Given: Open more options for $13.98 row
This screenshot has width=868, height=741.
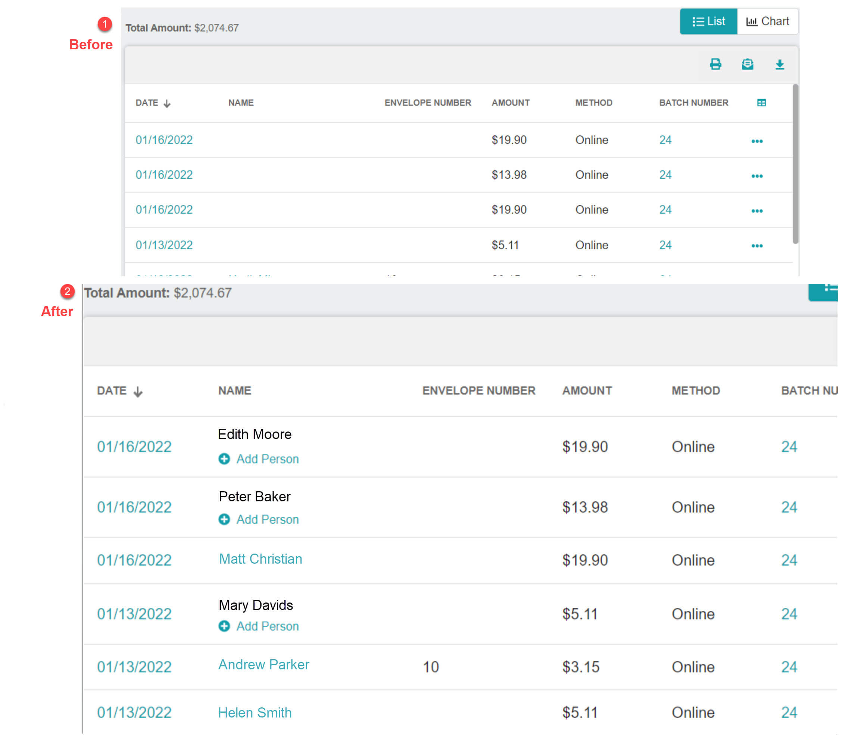Looking at the screenshot, I should [757, 176].
